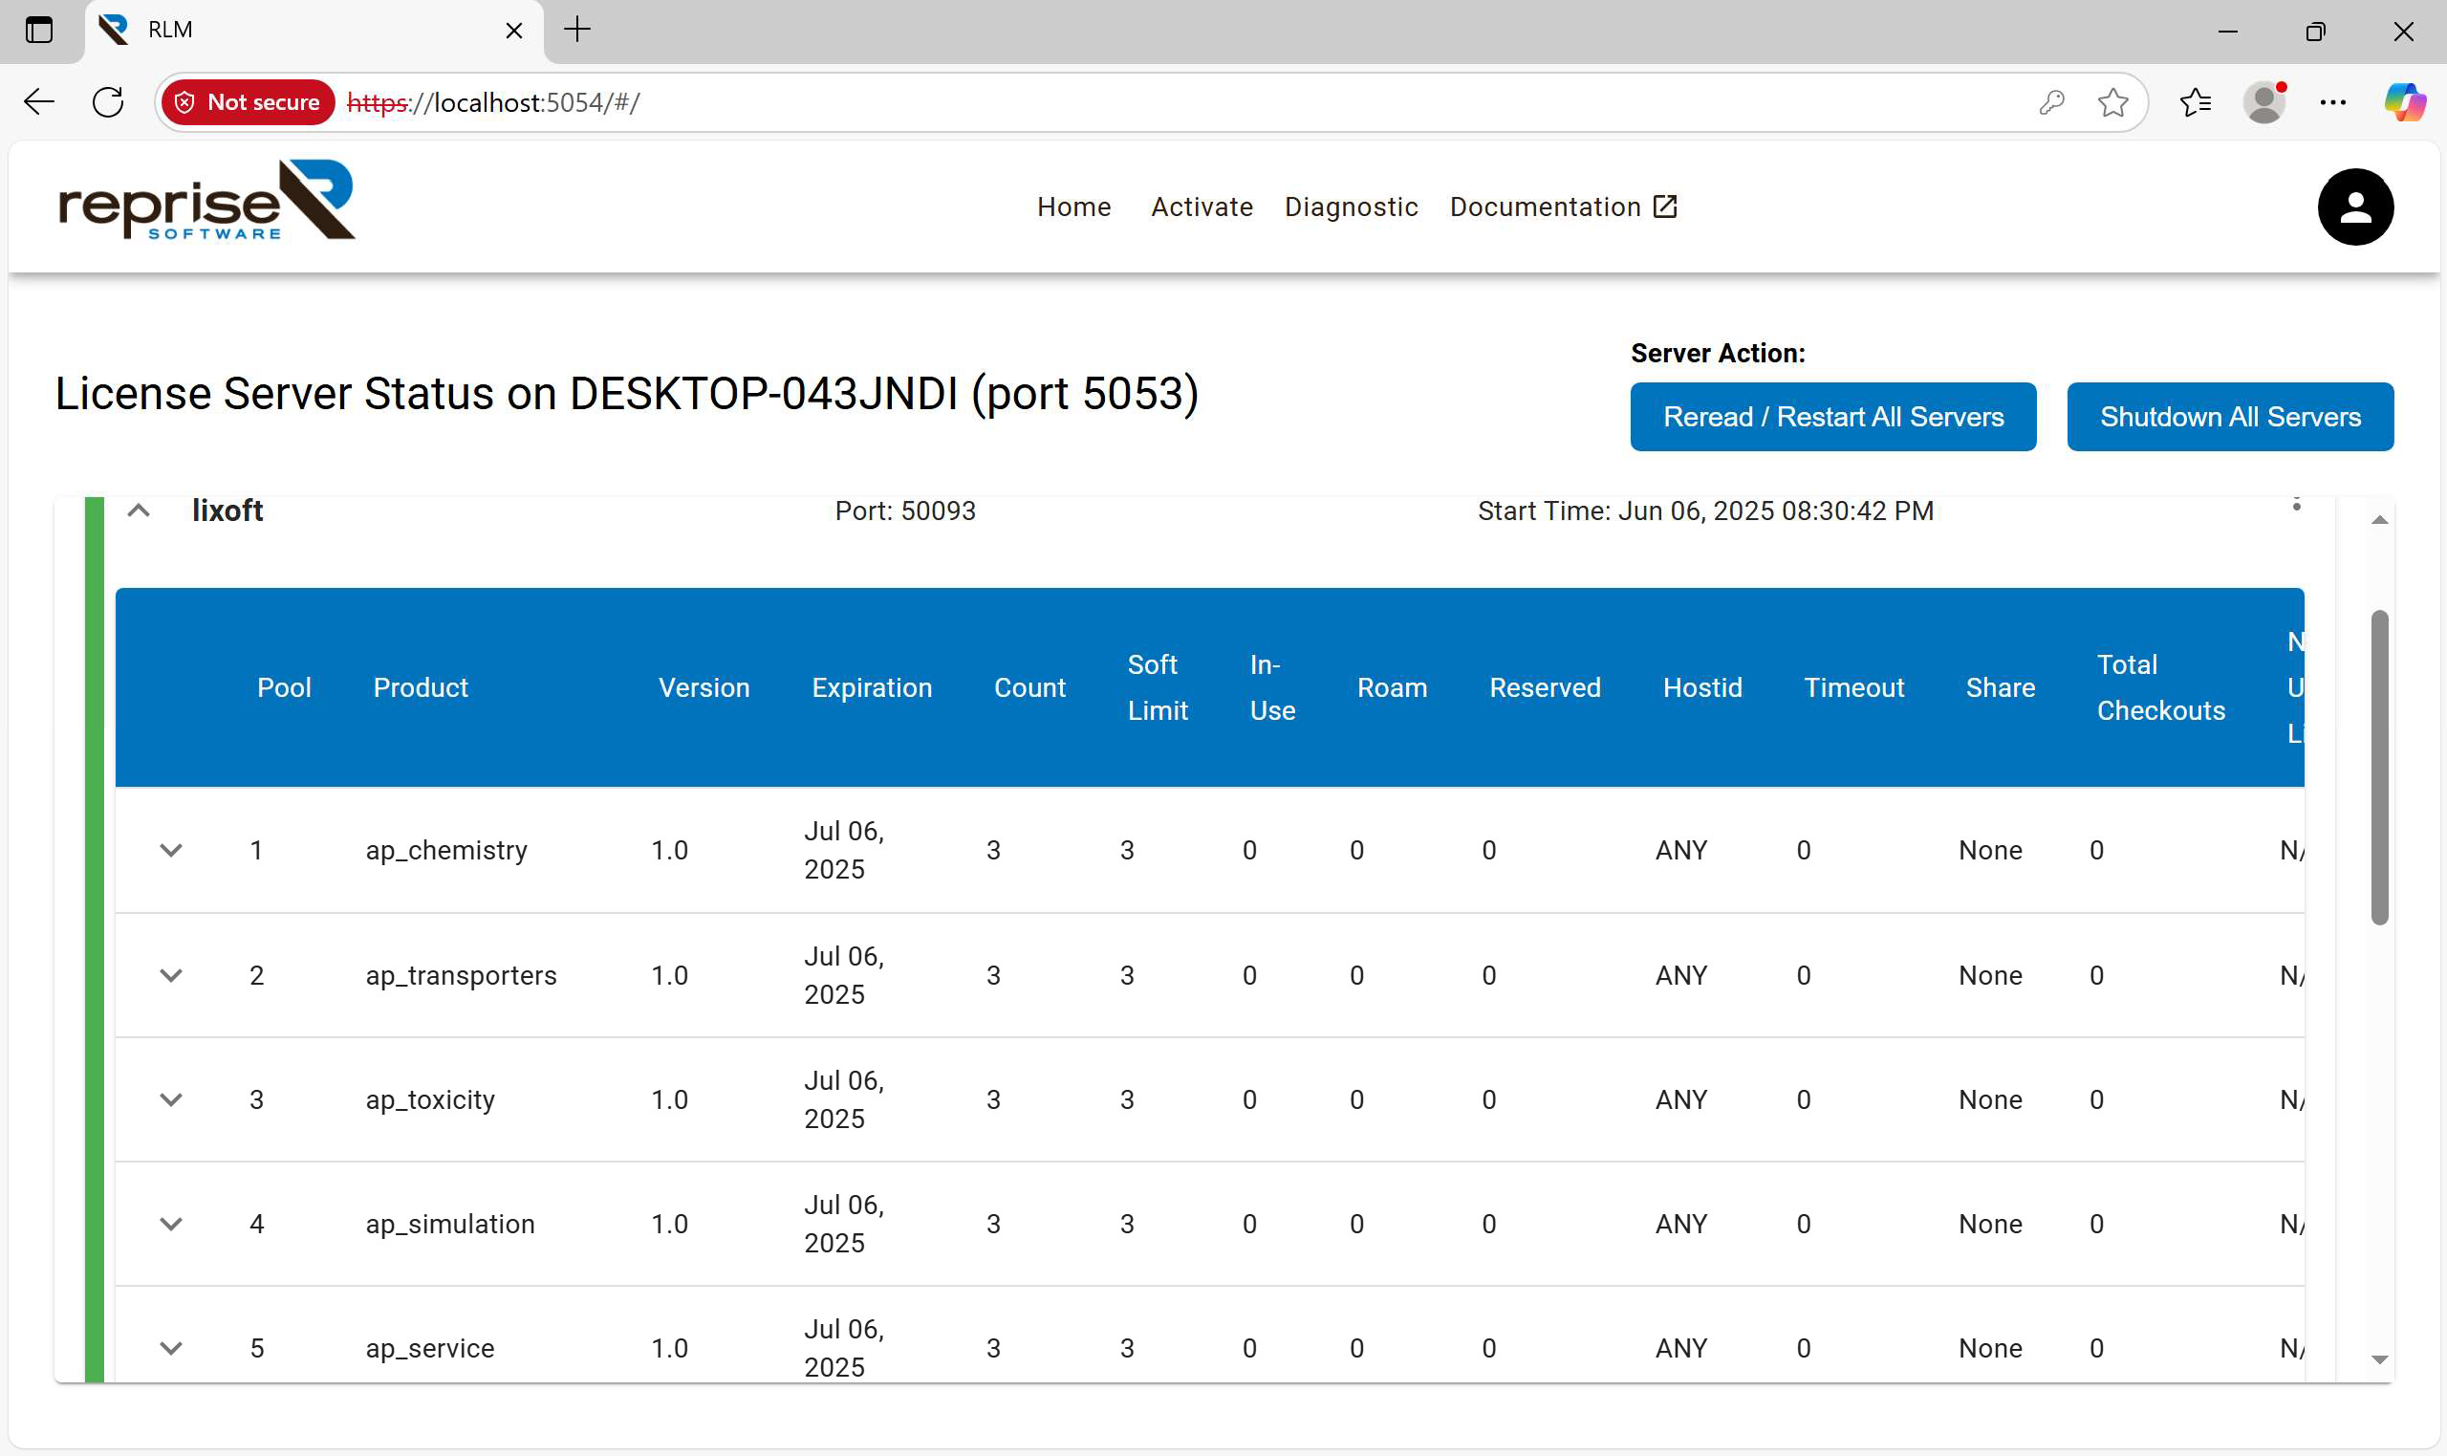Click the license table vertical scrollbar thumb
2447x1456 pixels.
coord(2378,768)
